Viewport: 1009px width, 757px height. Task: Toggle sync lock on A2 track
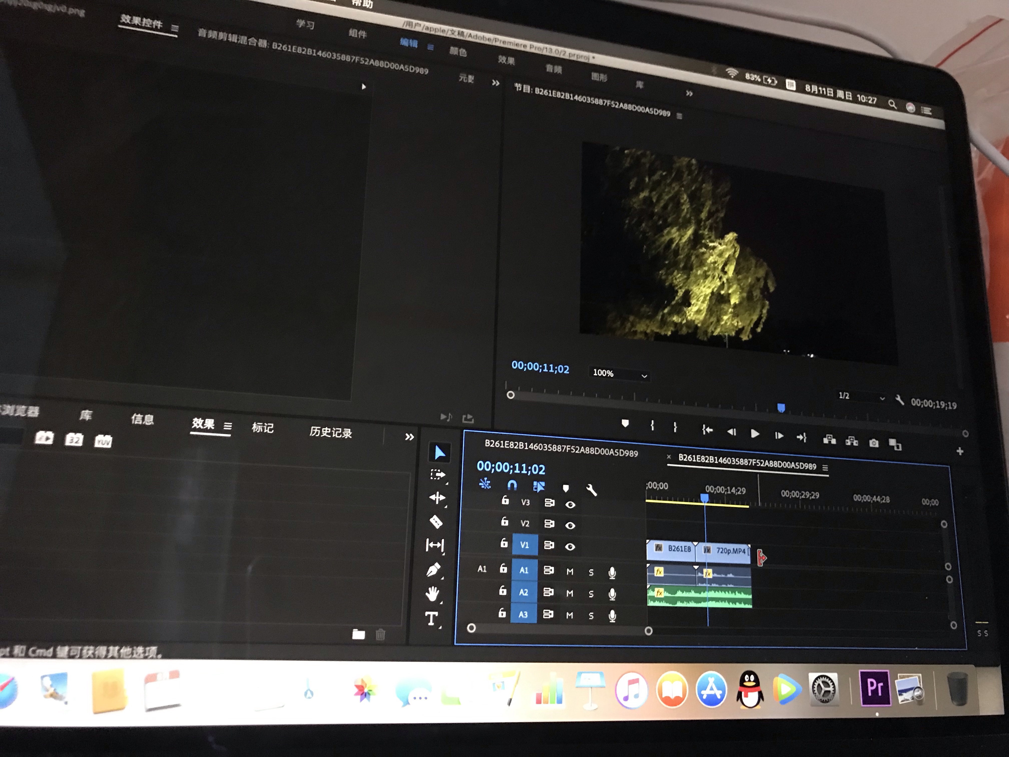tap(548, 592)
